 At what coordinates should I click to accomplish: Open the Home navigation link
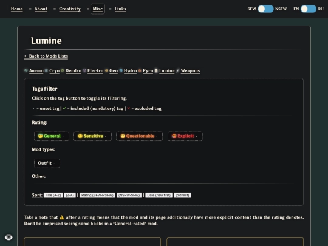(17, 9)
